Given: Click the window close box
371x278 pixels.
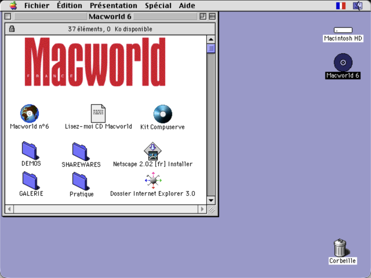Looking at the screenshot, I should point(8,17).
